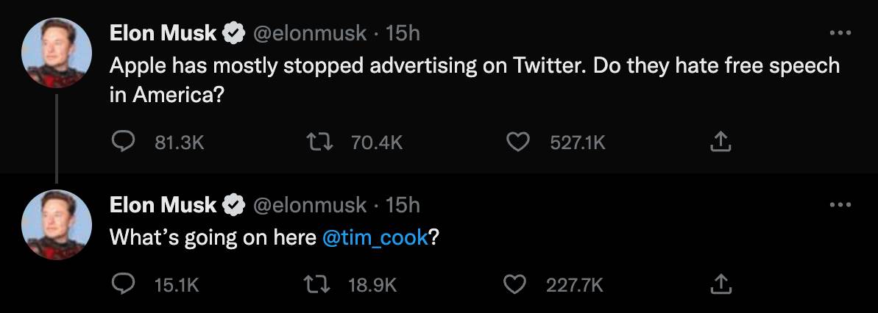Reply to the tim_cook tweet
Screen dimensions: 878x313
point(121,284)
